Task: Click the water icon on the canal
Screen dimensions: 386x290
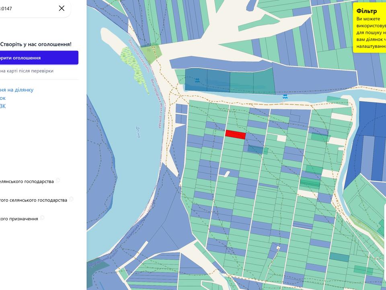Action: pyautogui.click(x=285, y=96)
